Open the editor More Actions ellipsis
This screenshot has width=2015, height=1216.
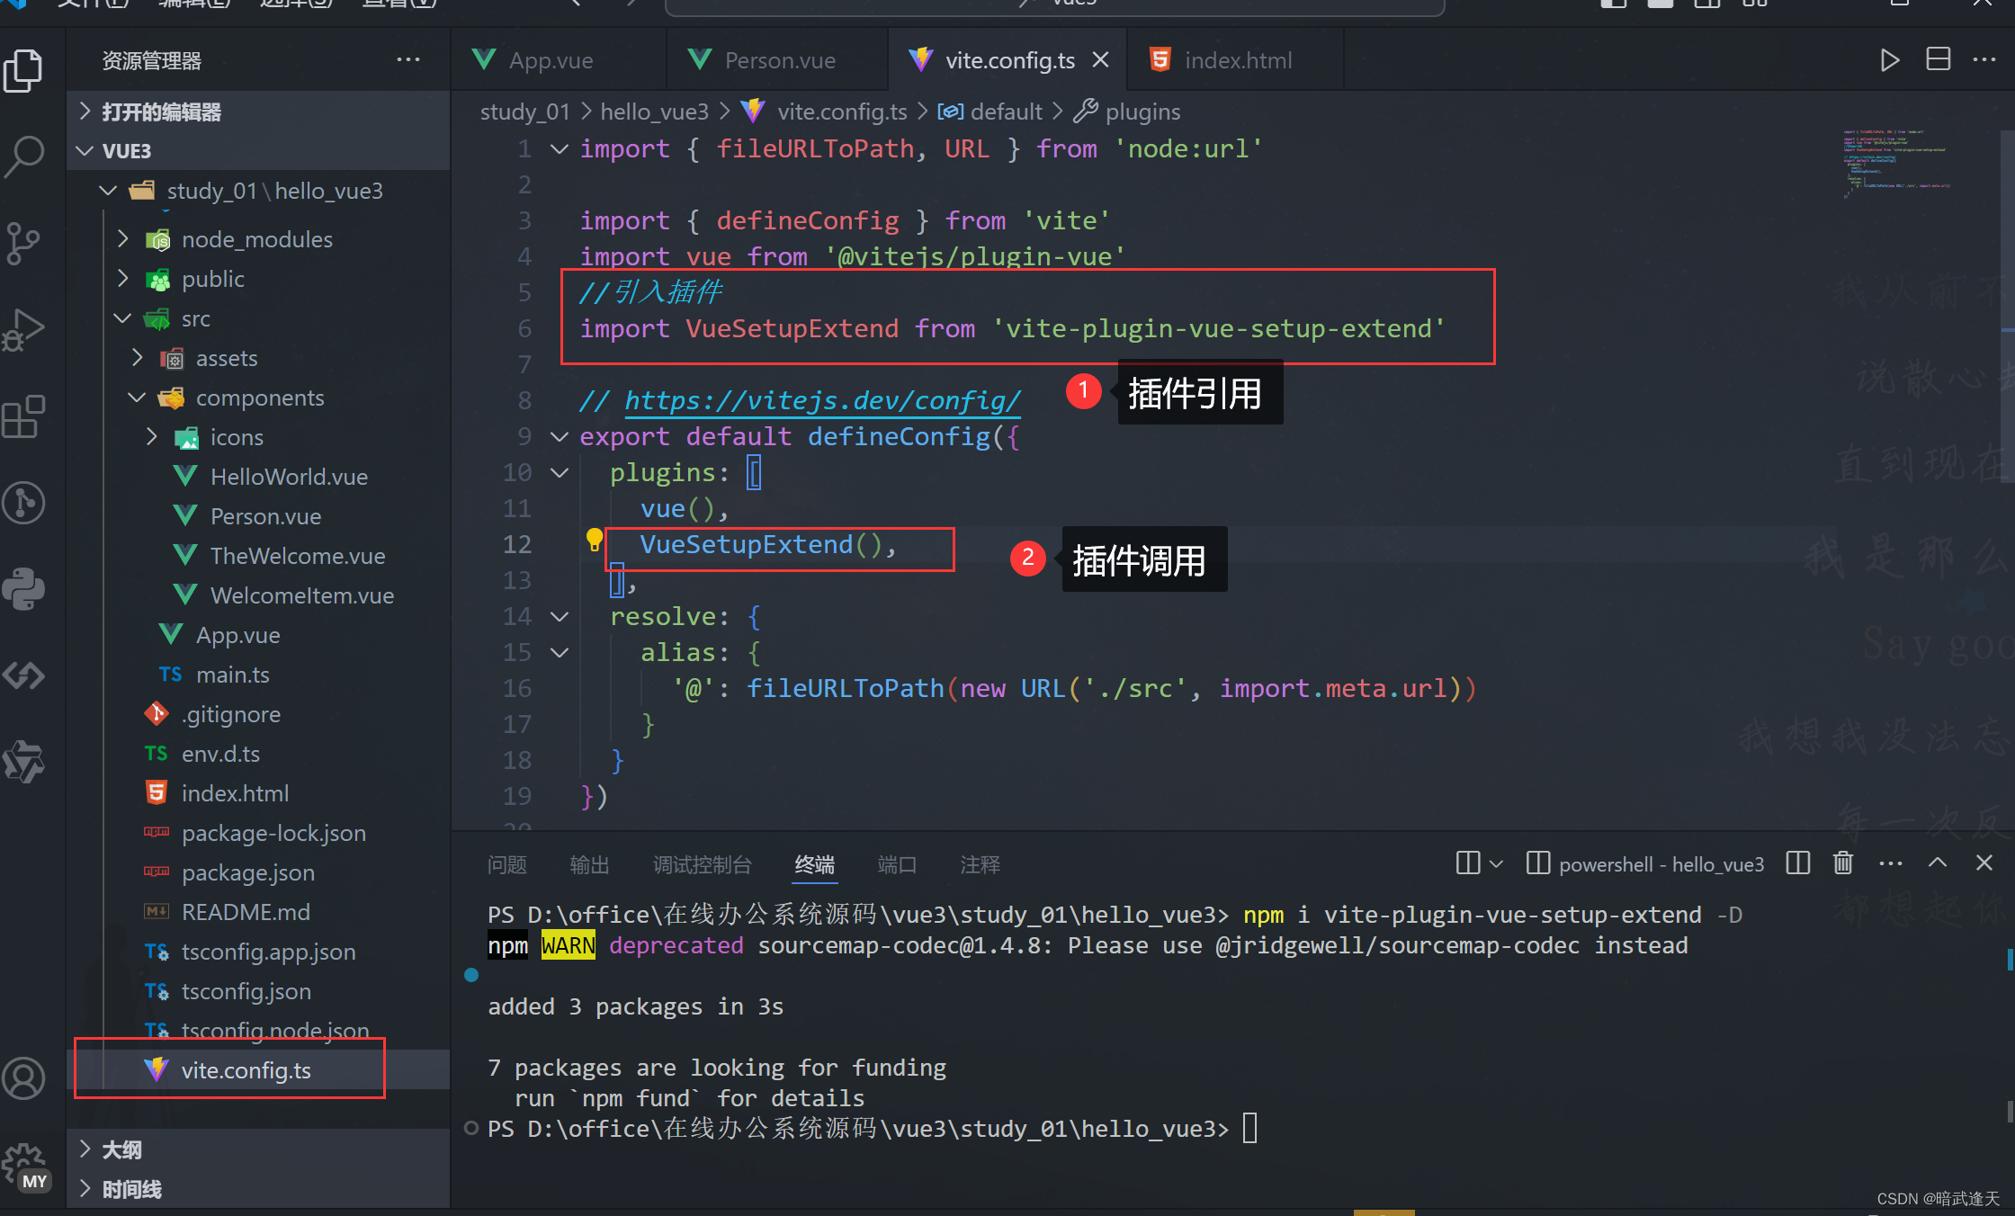pyautogui.click(x=1984, y=60)
